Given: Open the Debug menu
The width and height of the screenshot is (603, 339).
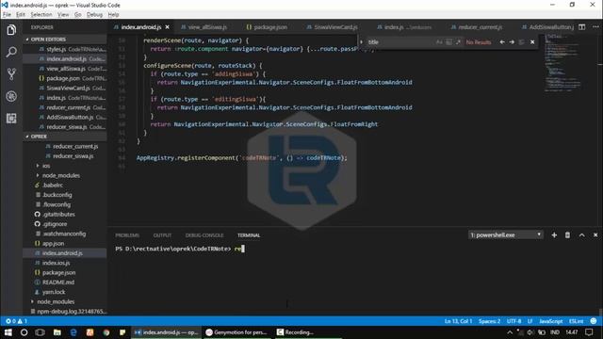Looking at the screenshot, I should pyautogui.click(x=94, y=15).
